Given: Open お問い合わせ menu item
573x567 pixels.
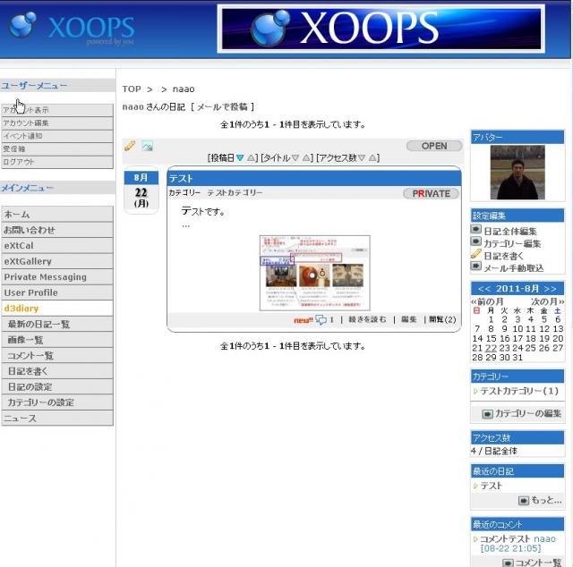Looking at the screenshot, I should (57, 230).
